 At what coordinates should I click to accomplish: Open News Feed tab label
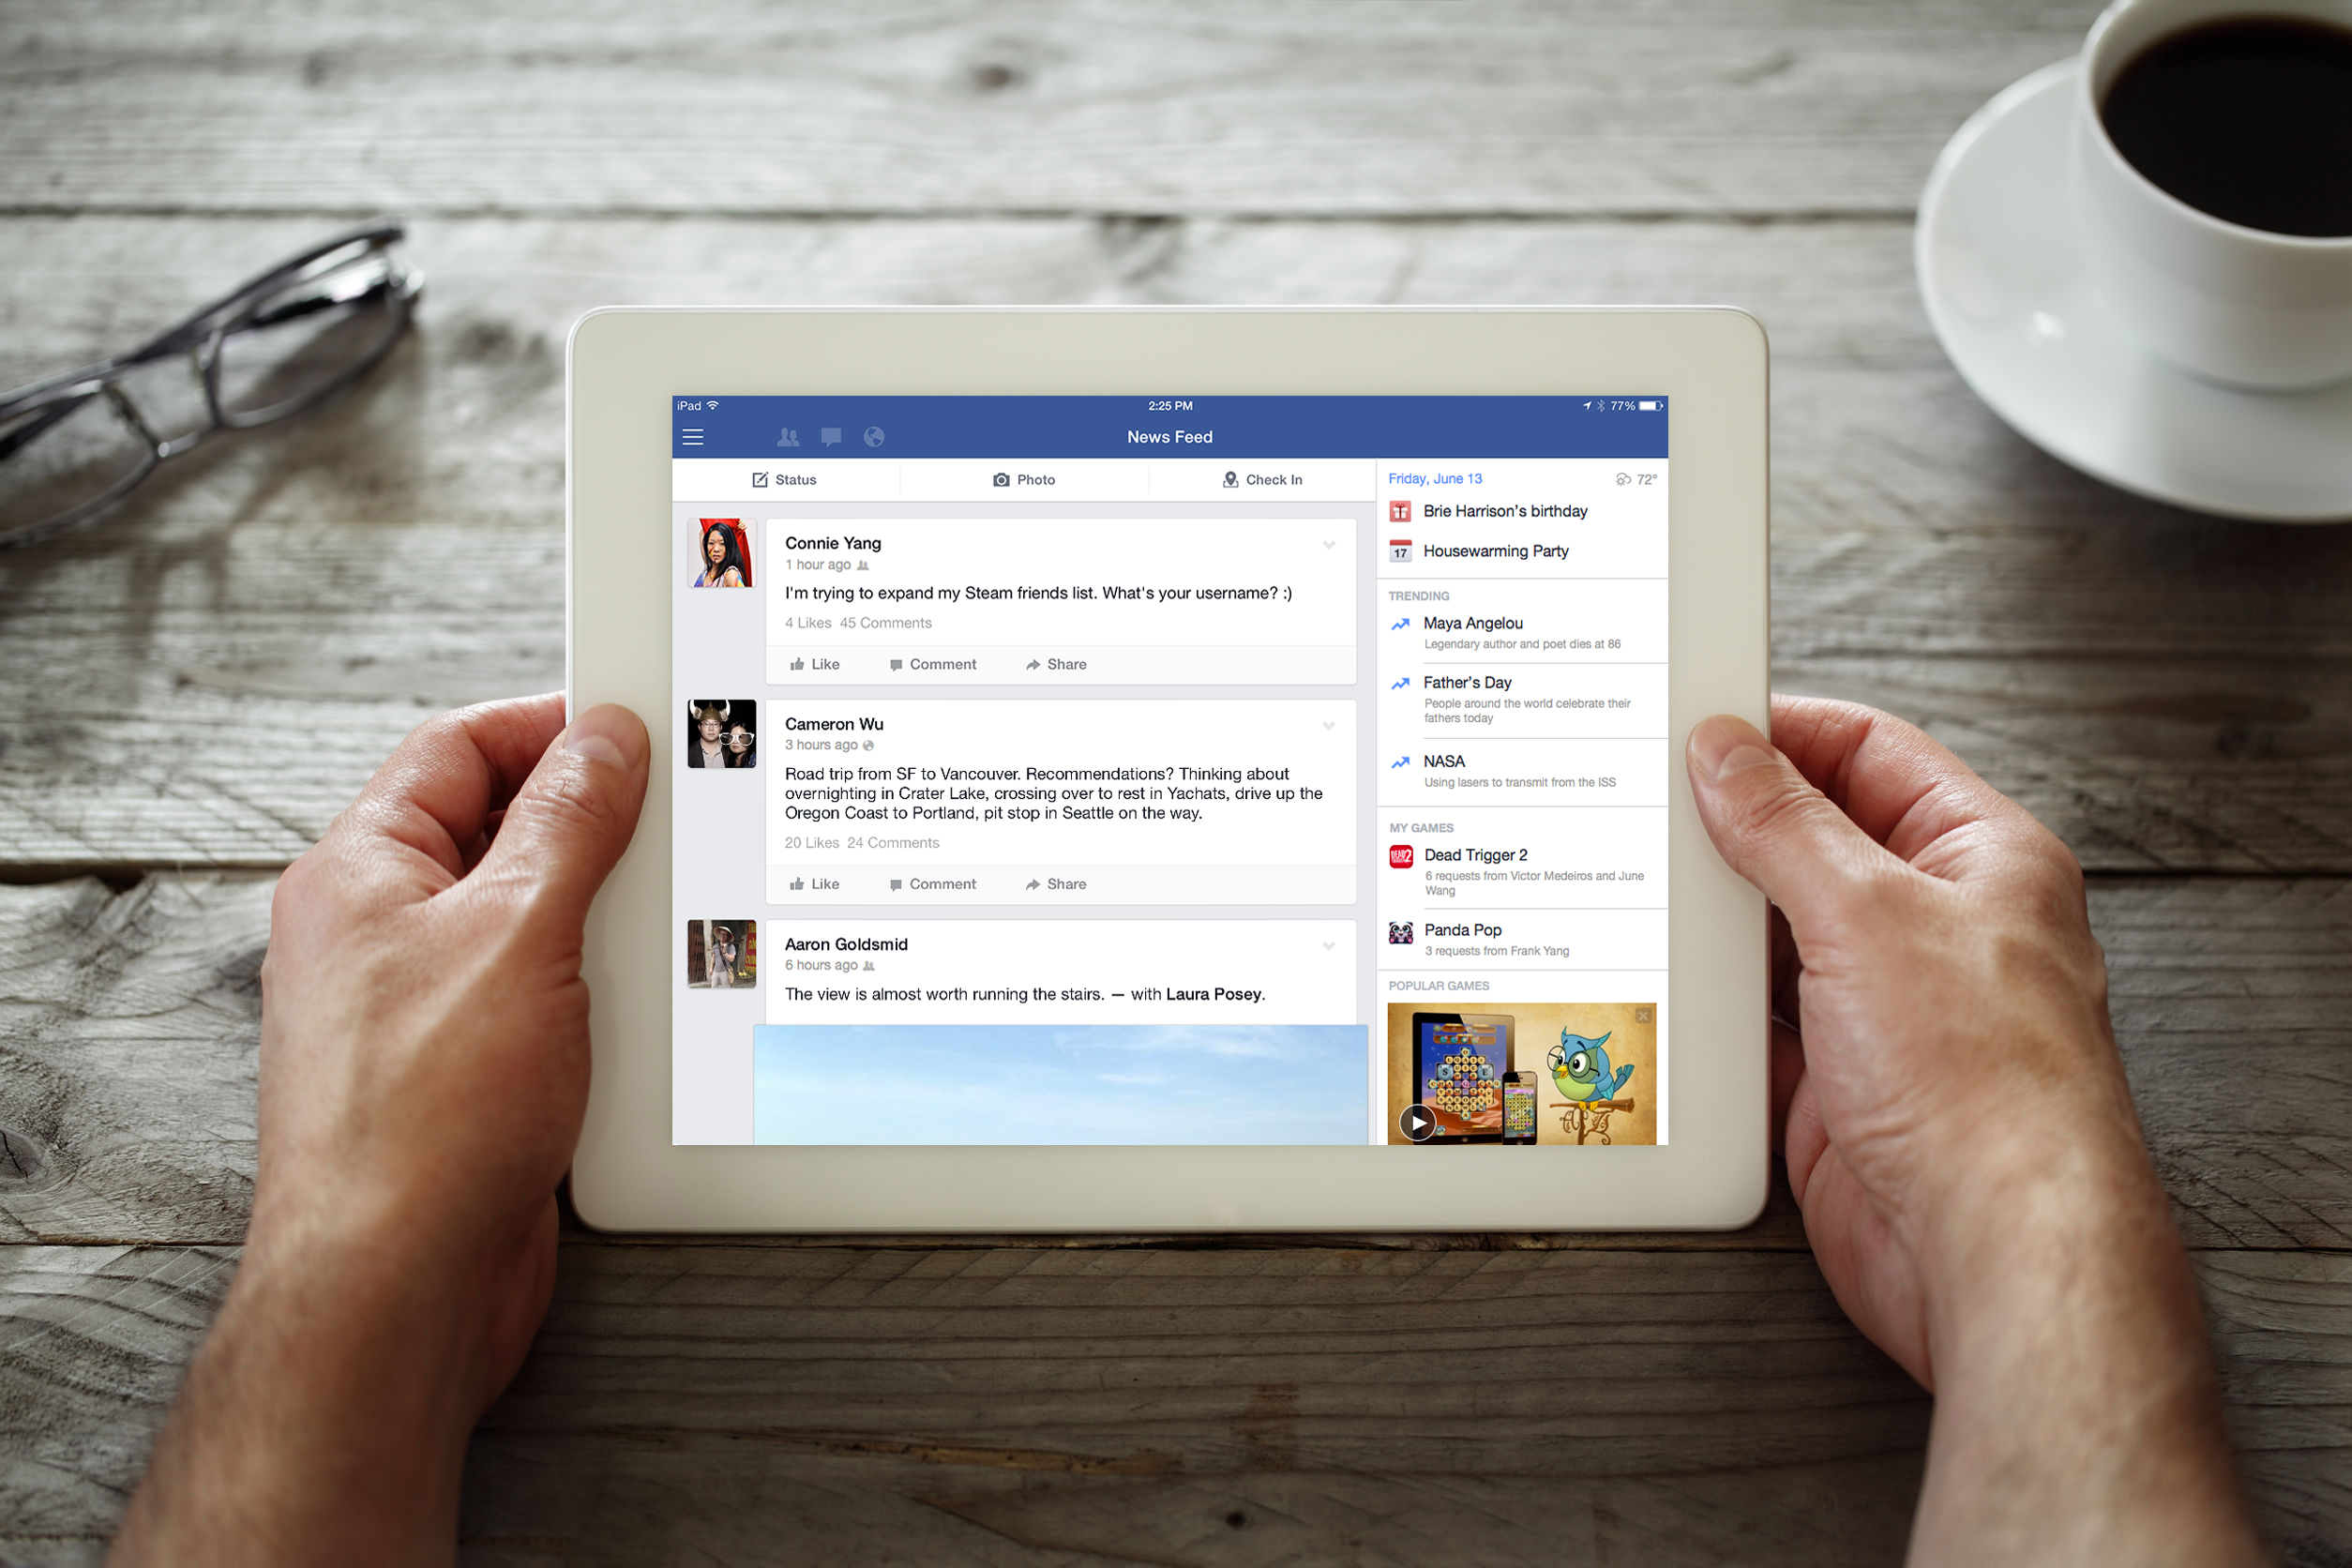1174,436
